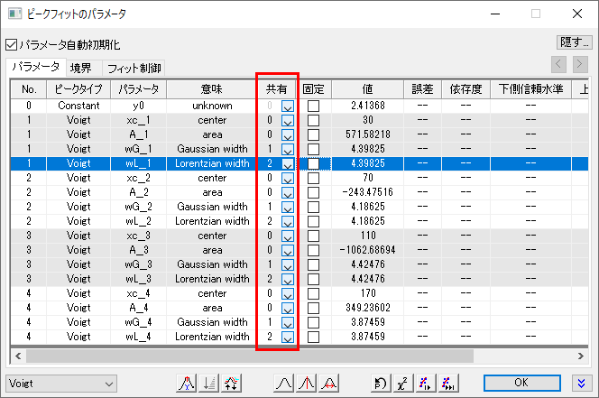Select the value cell 110
The width and height of the screenshot is (599, 398).
point(367,236)
